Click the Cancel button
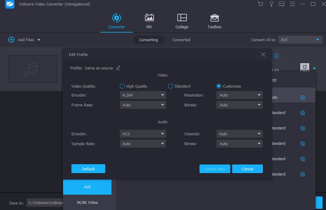The image size is (326, 210). click(x=247, y=169)
